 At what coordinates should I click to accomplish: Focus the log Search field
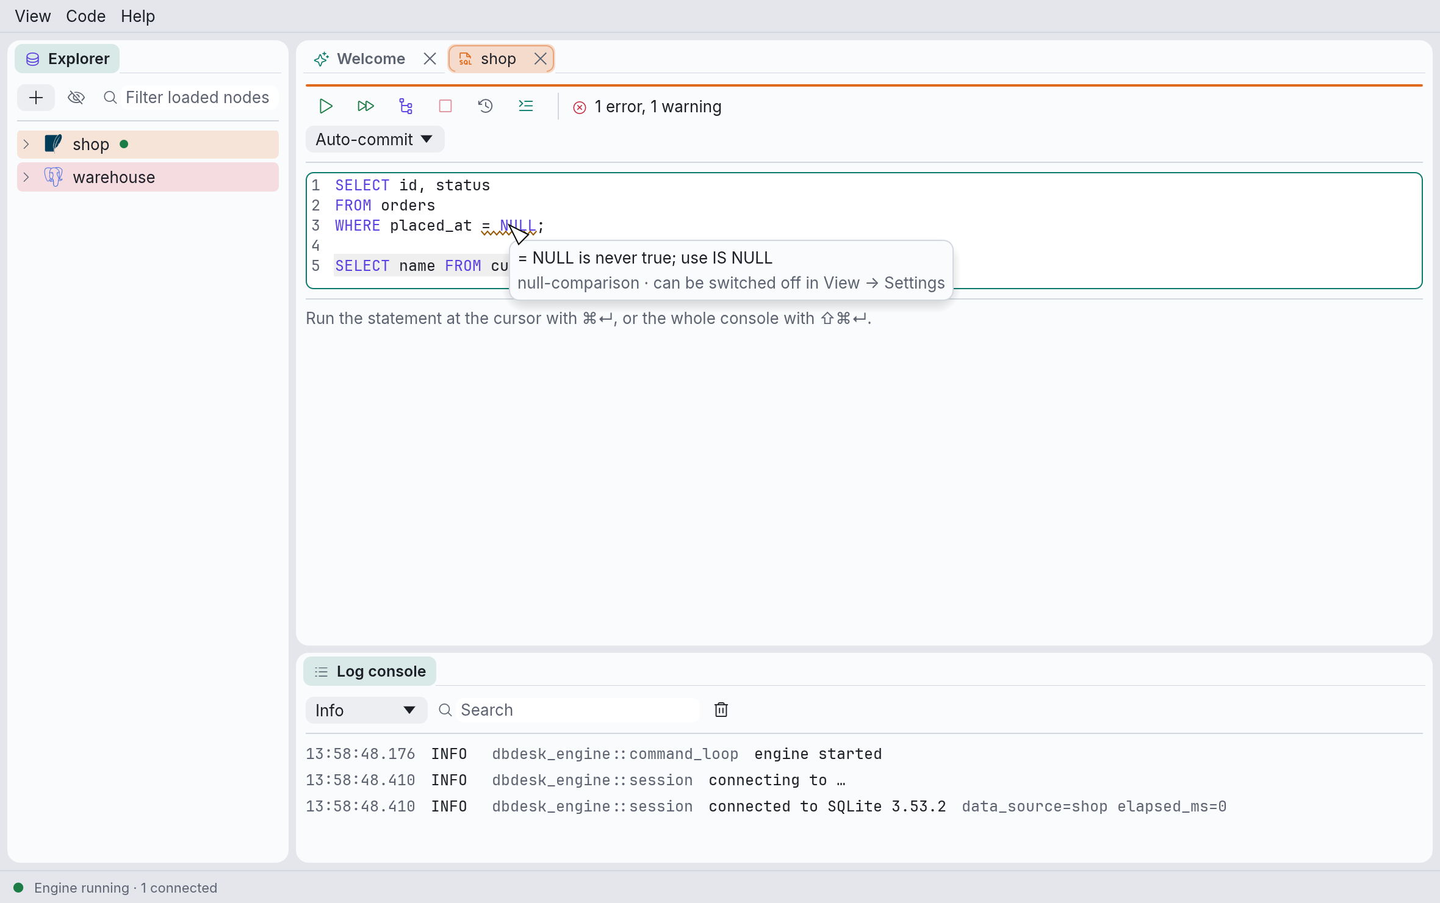pyautogui.click(x=578, y=710)
